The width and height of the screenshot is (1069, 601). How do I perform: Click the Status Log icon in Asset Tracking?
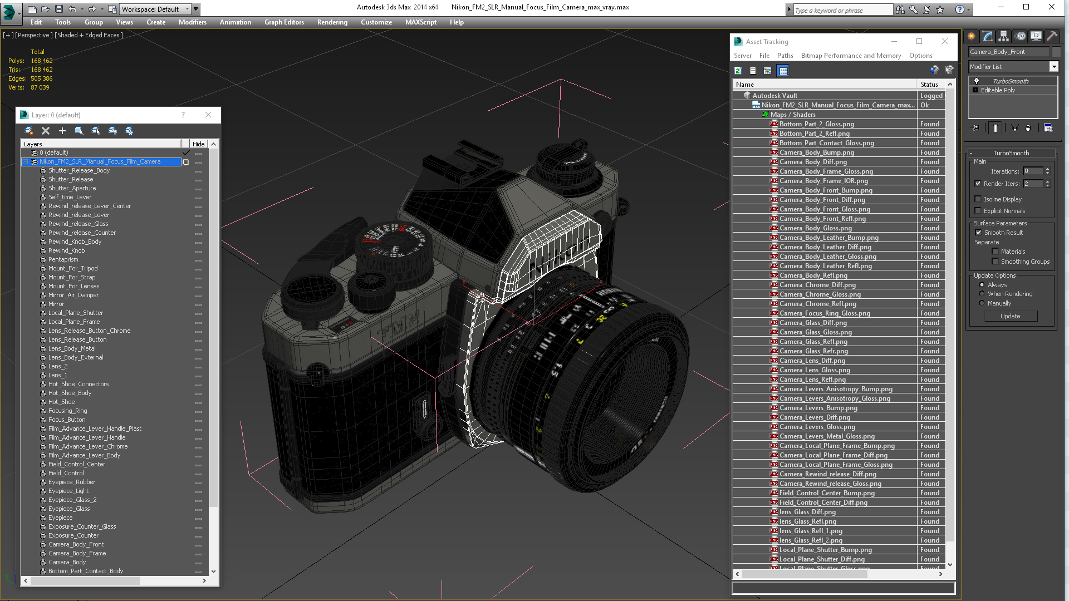[x=753, y=71]
